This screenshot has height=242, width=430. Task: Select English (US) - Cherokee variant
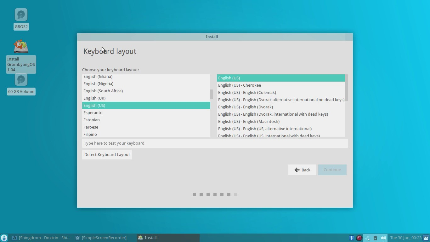(281, 85)
